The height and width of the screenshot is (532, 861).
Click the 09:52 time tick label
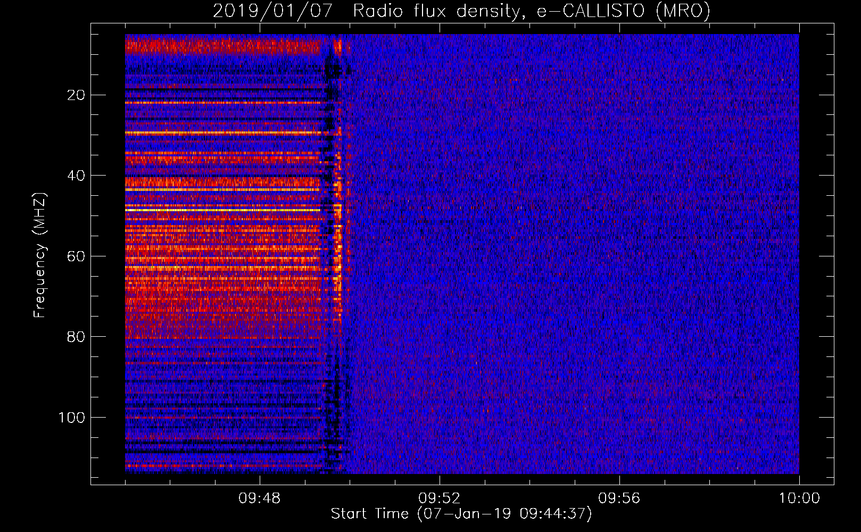click(x=439, y=498)
